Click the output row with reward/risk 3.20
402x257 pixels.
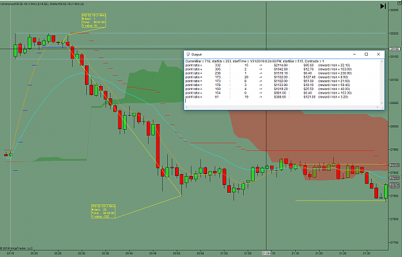point(267,97)
